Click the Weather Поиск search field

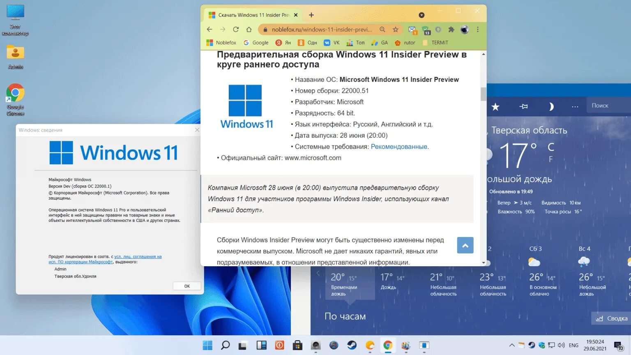[x=608, y=106]
